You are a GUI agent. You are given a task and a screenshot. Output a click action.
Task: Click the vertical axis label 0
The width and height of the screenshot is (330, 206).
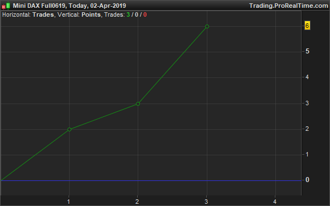coord(307,180)
